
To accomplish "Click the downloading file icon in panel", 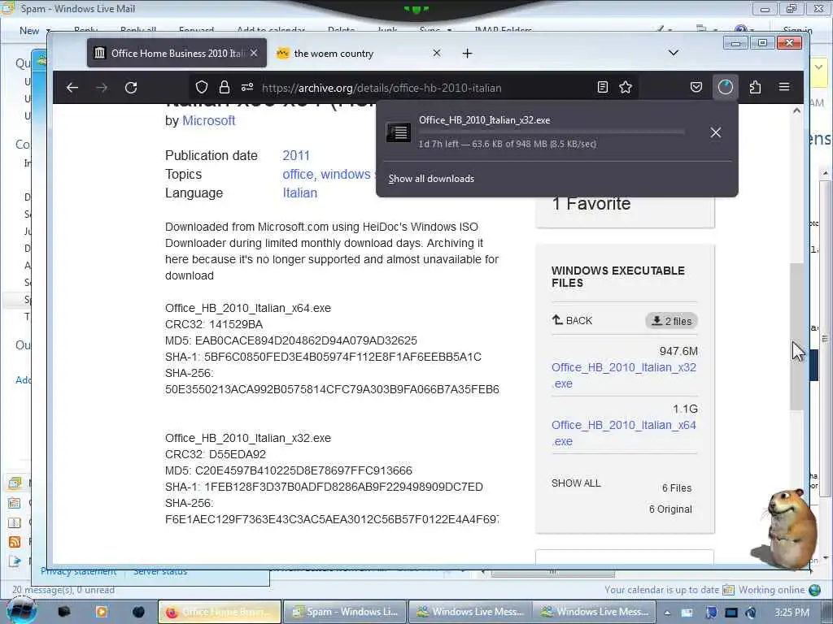I will pyautogui.click(x=399, y=132).
